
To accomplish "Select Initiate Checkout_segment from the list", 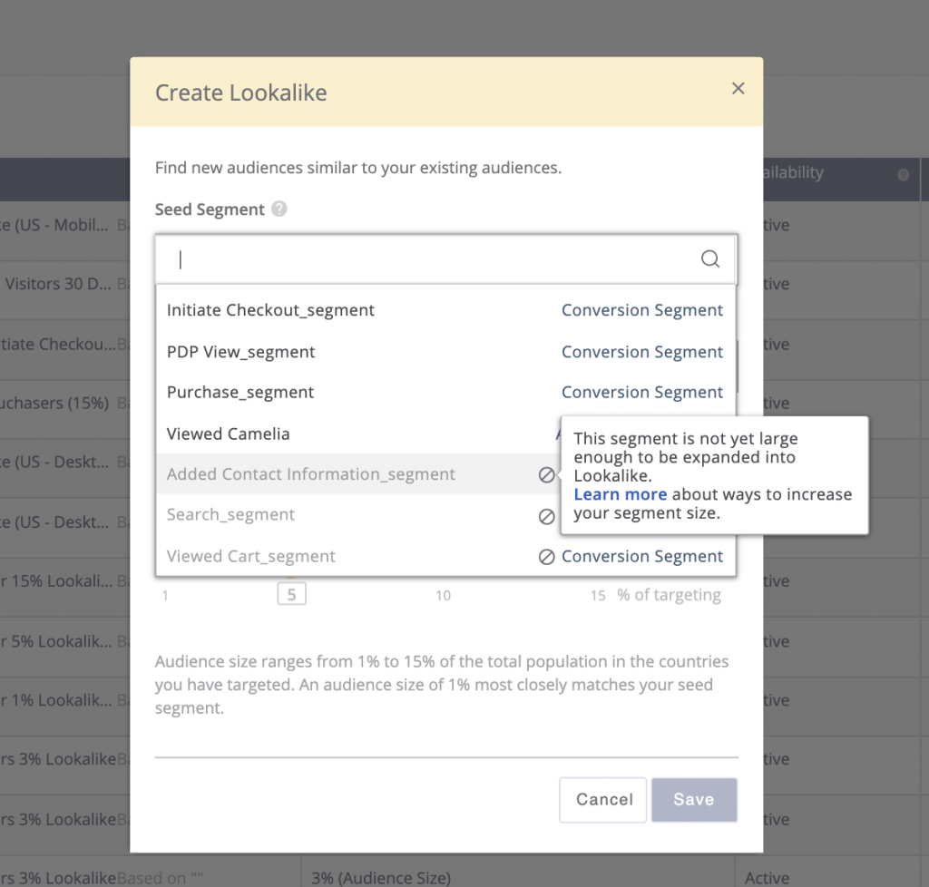I will (270, 310).
